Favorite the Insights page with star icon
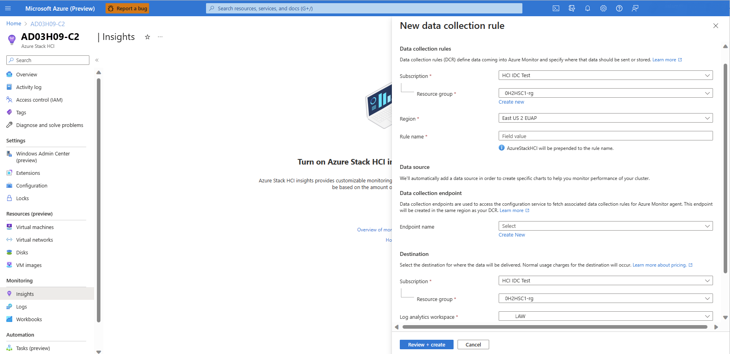 148,37
